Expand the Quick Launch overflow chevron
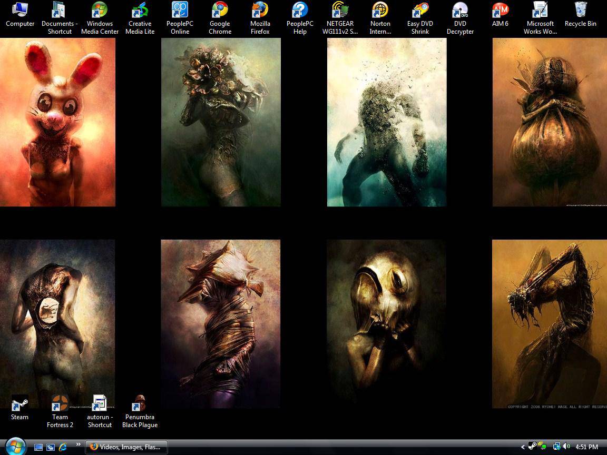Screen dimensions: 607x455 tap(79, 444)
